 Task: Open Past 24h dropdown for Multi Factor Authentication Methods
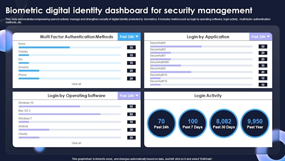point(129,37)
